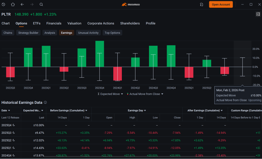Switch to the Chart tab

point(5,23)
